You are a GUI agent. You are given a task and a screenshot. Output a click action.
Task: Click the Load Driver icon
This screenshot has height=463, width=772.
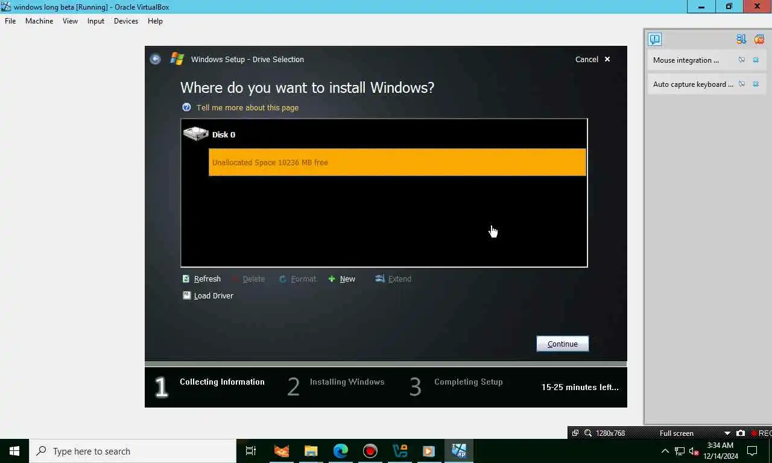(x=186, y=295)
